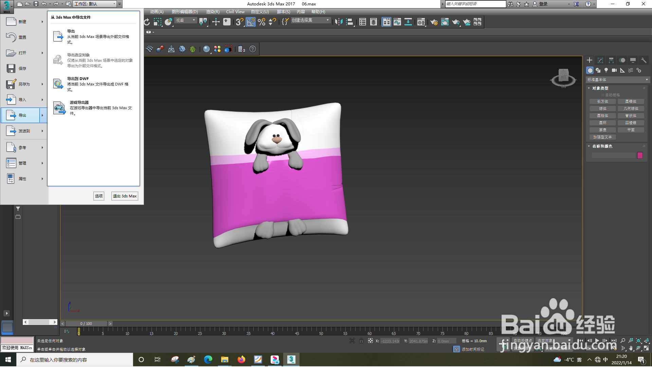This screenshot has height=367, width=652.
Task: Select the Cameras category icon
Action: pyautogui.click(x=614, y=71)
